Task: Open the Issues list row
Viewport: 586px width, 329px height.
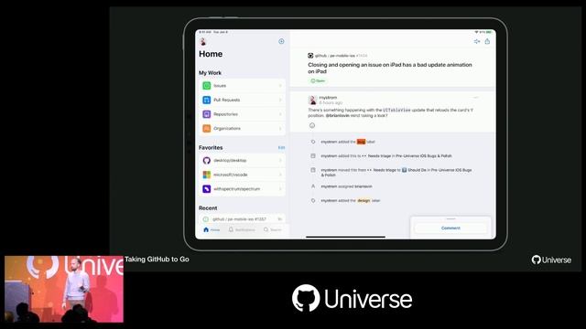Action: click(x=242, y=86)
